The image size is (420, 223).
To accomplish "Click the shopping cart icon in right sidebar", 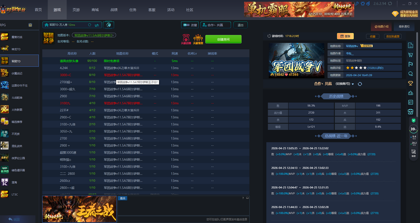I will click(x=410, y=55).
